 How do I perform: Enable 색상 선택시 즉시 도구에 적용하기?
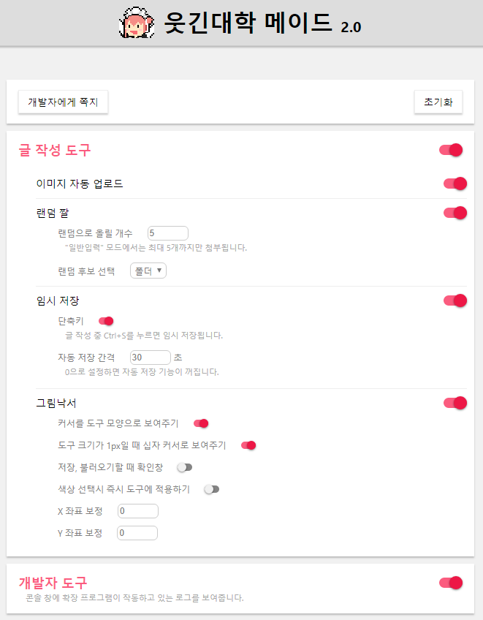(x=211, y=490)
